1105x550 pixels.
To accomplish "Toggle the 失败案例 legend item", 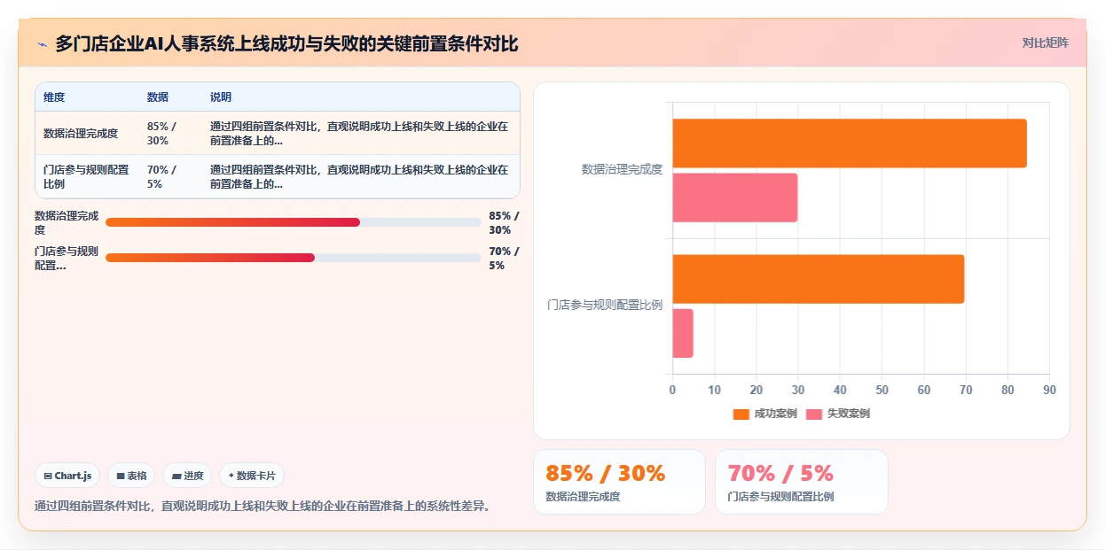I will [x=837, y=414].
